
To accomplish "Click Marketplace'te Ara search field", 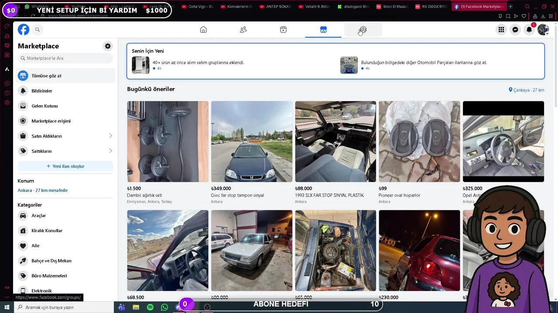I will (x=65, y=58).
